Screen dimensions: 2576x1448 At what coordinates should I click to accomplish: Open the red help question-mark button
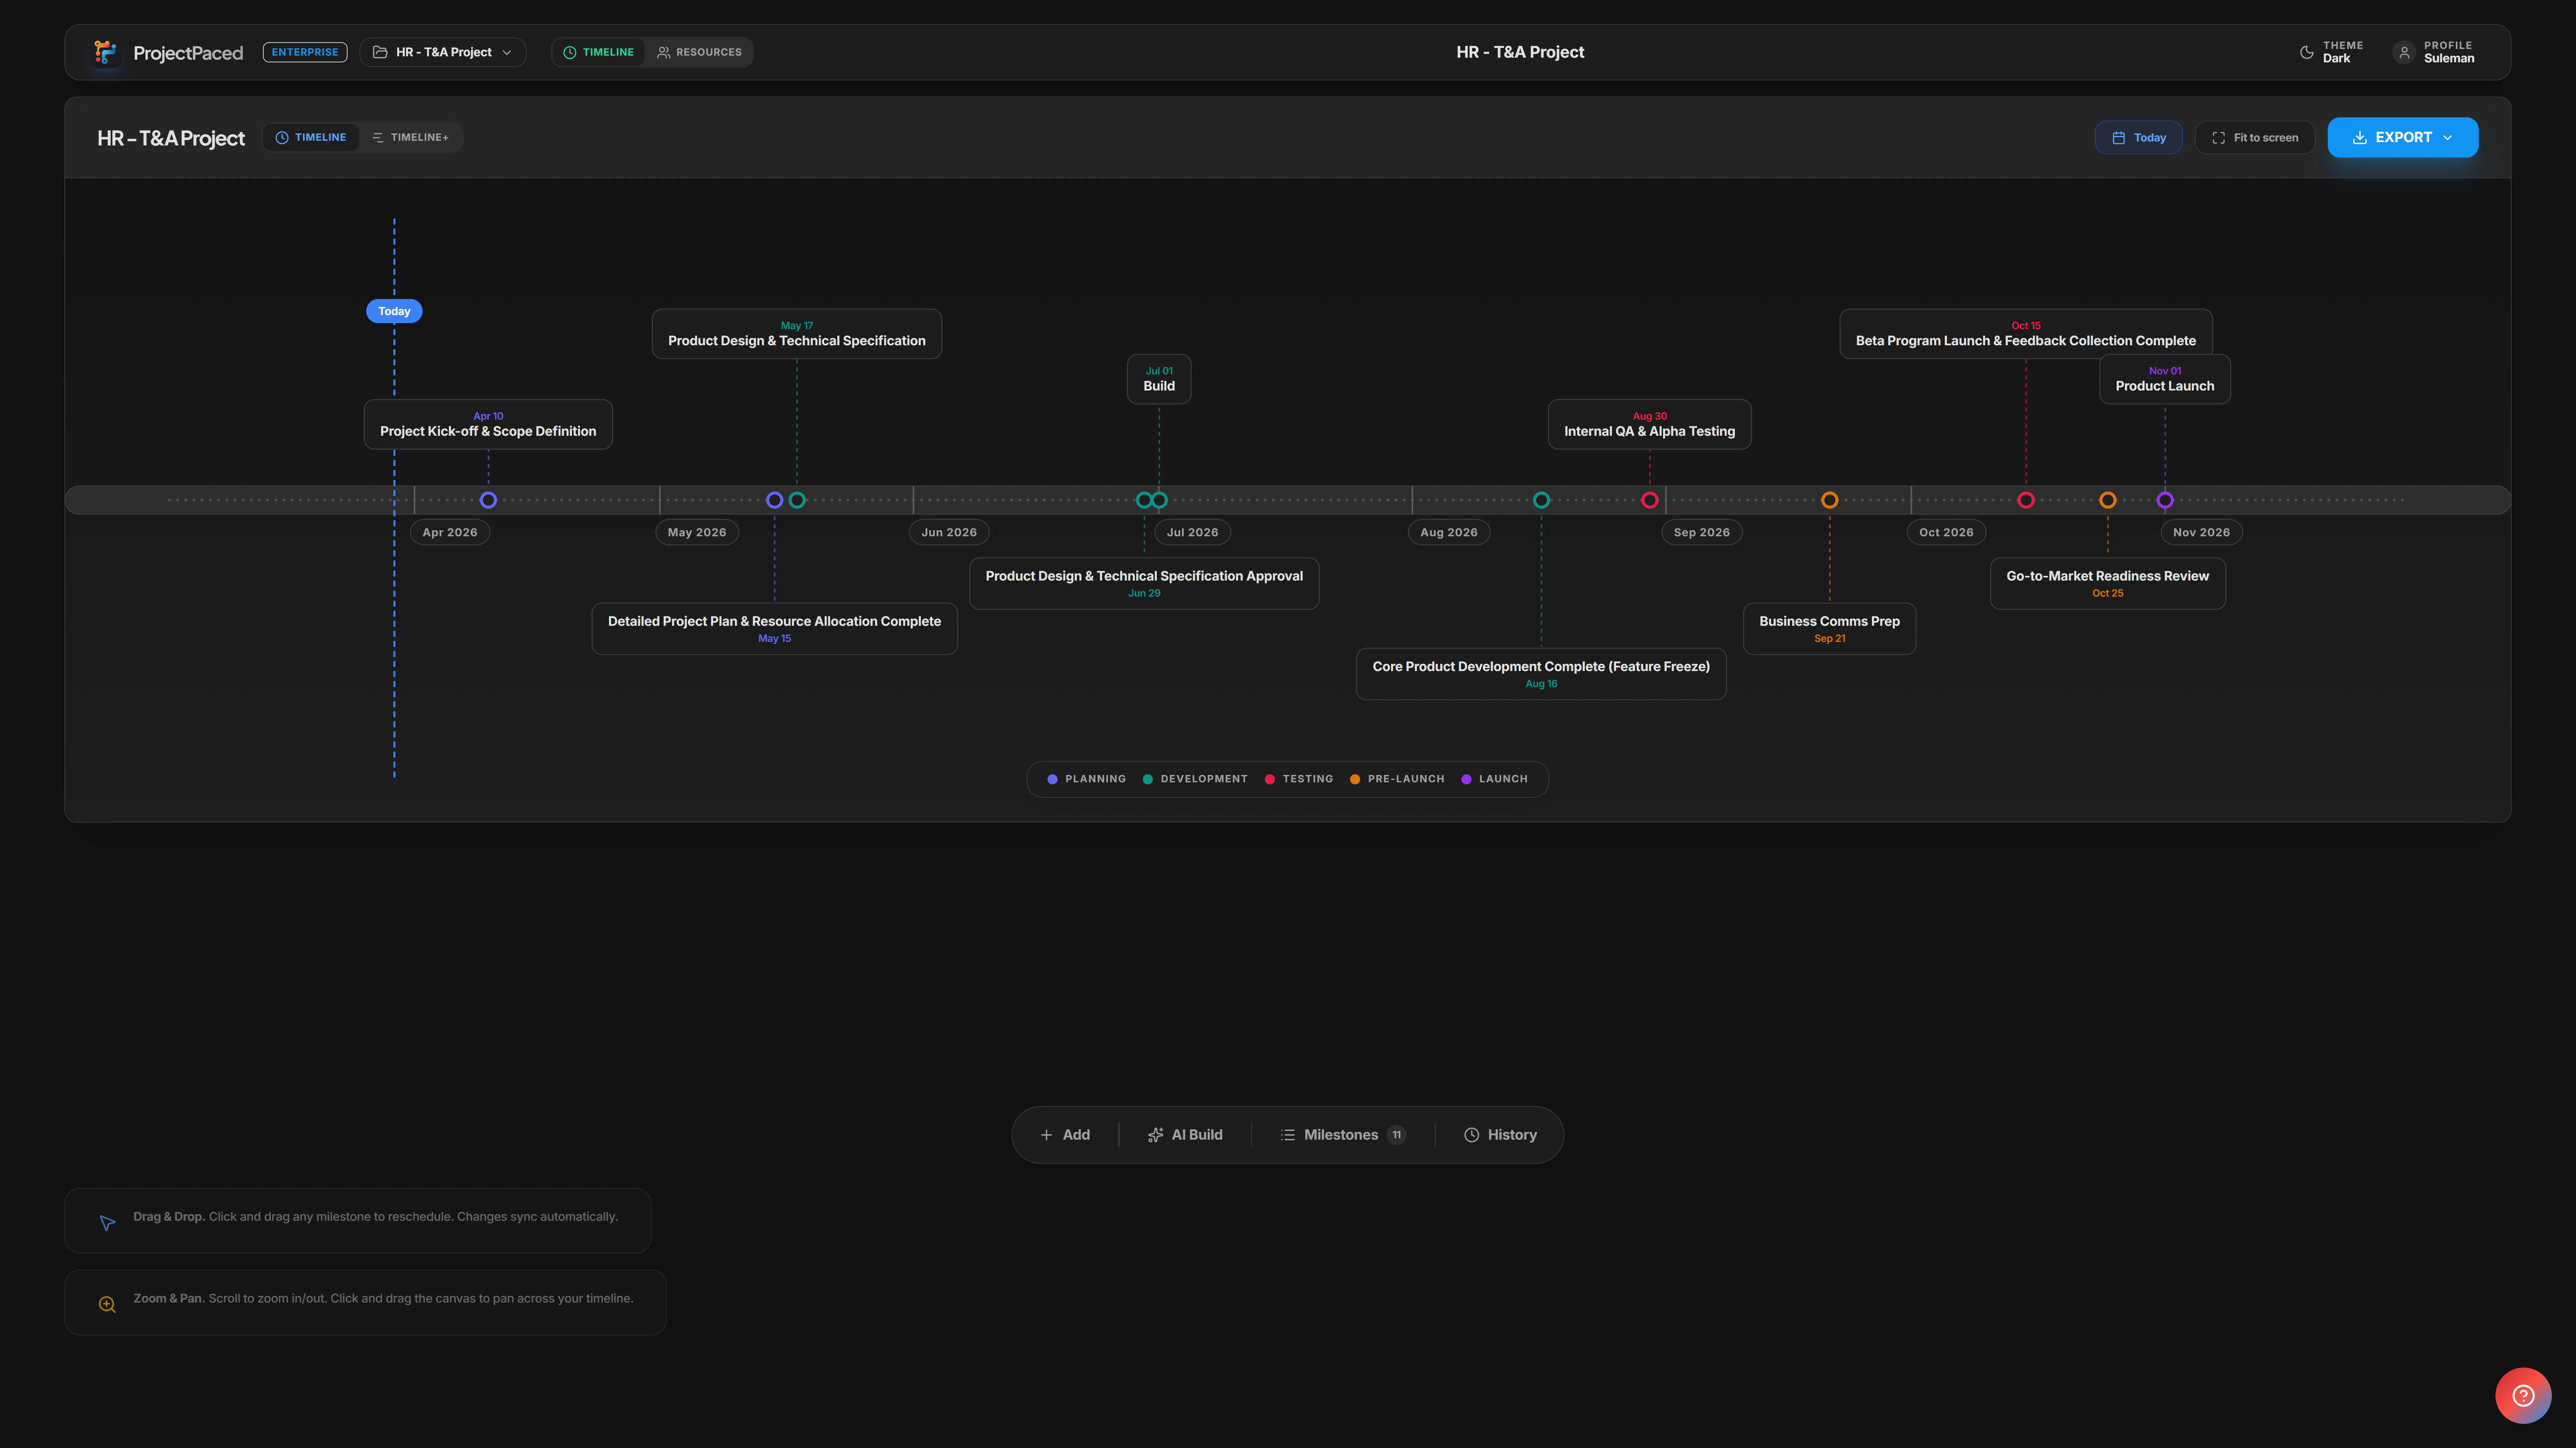(2523, 1395)
